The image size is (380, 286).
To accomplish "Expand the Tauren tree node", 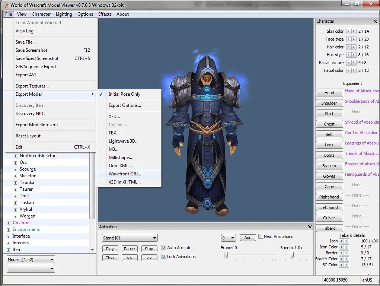I will [15, 190].
